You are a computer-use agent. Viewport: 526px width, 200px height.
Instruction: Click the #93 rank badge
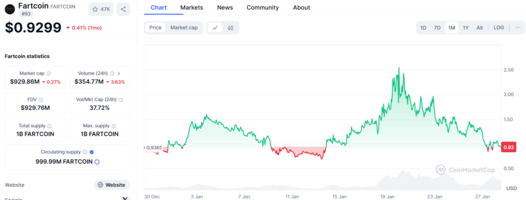[x=26, y=14]
